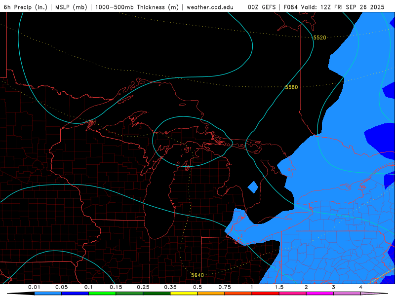
Task: Click the '1000-500mb Thickness (m)' header label
Action: click(x=137, y=7)
